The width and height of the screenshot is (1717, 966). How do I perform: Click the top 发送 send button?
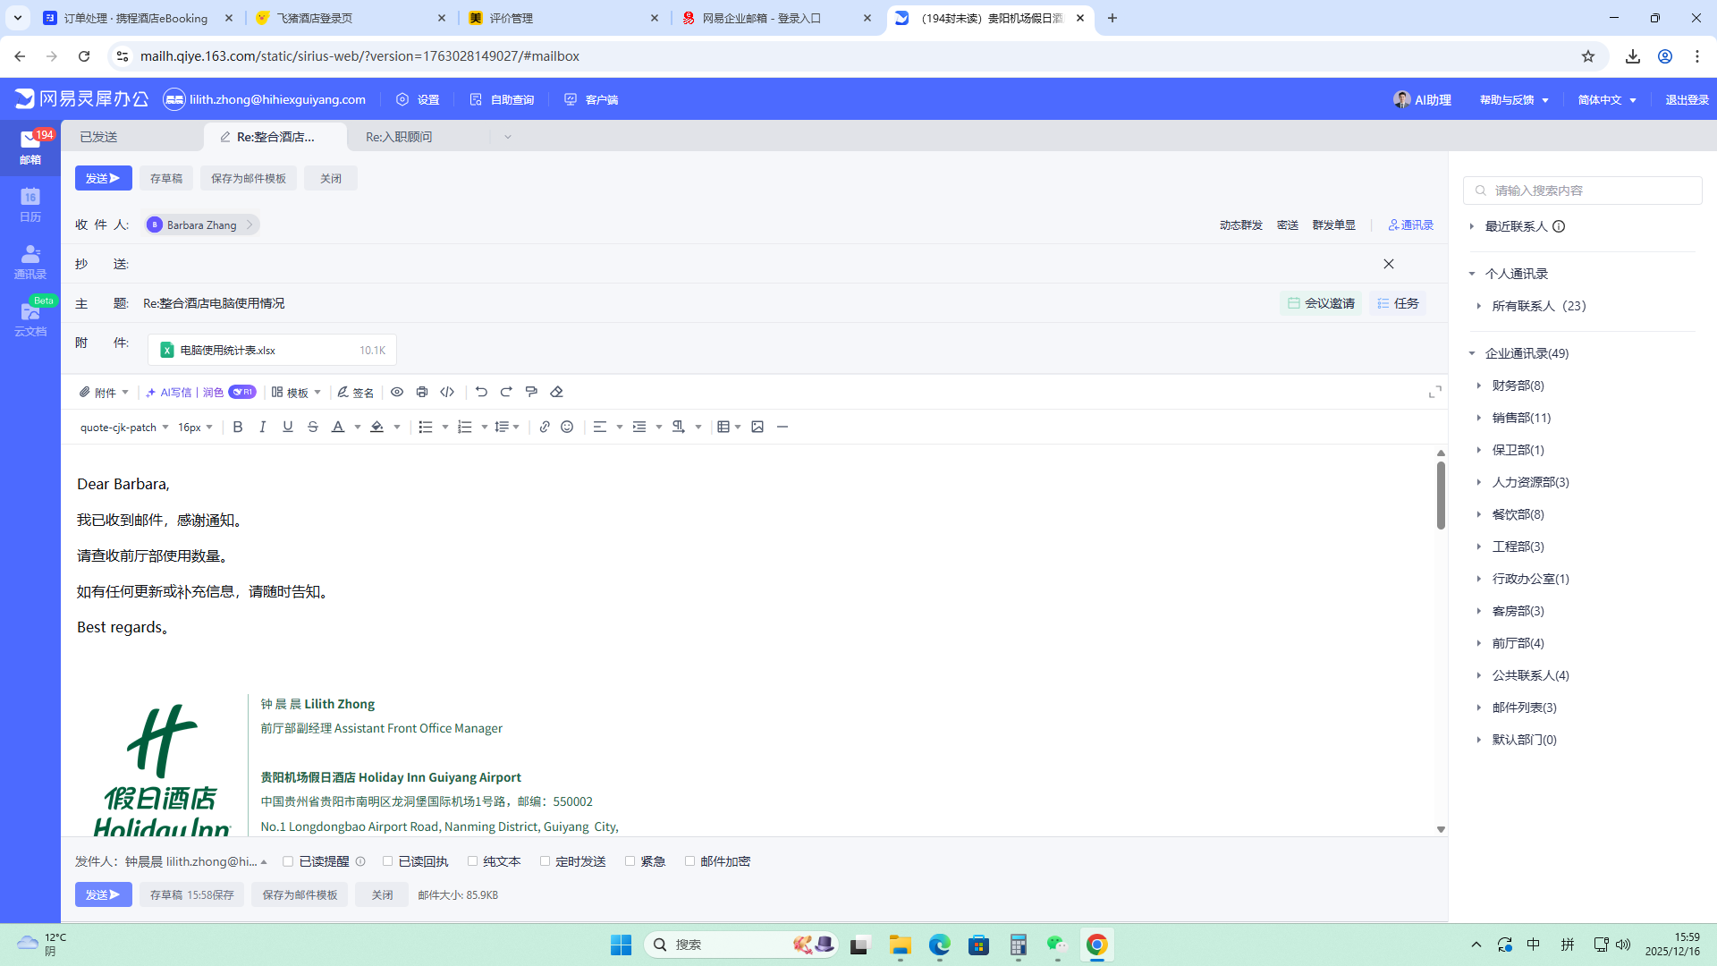coord(103,178)
